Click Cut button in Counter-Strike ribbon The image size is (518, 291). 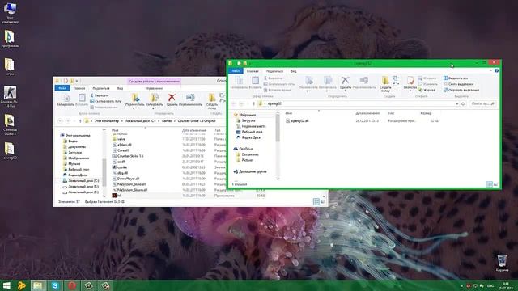point(99,95)
